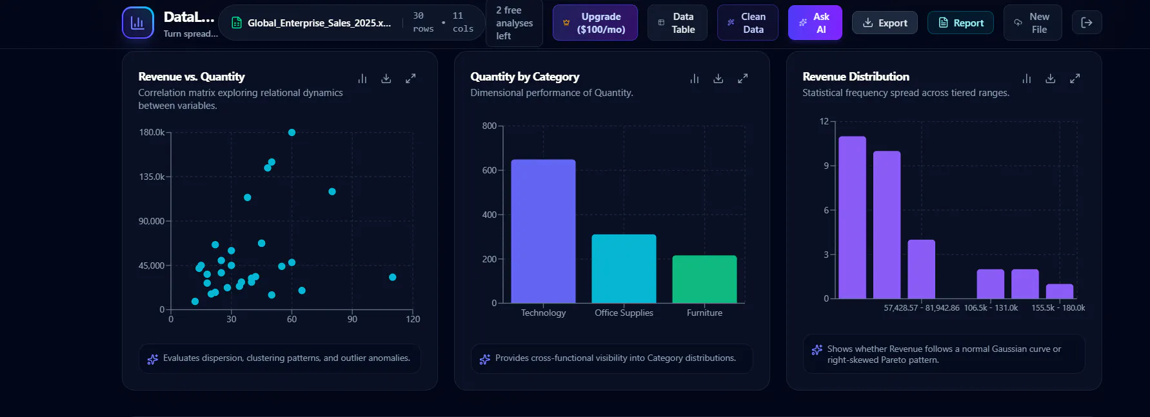Viewport: 1150px width, 417px height.
Task: Change chart type for Revenue vs. Quantity
Action: (x=362, y=79)
